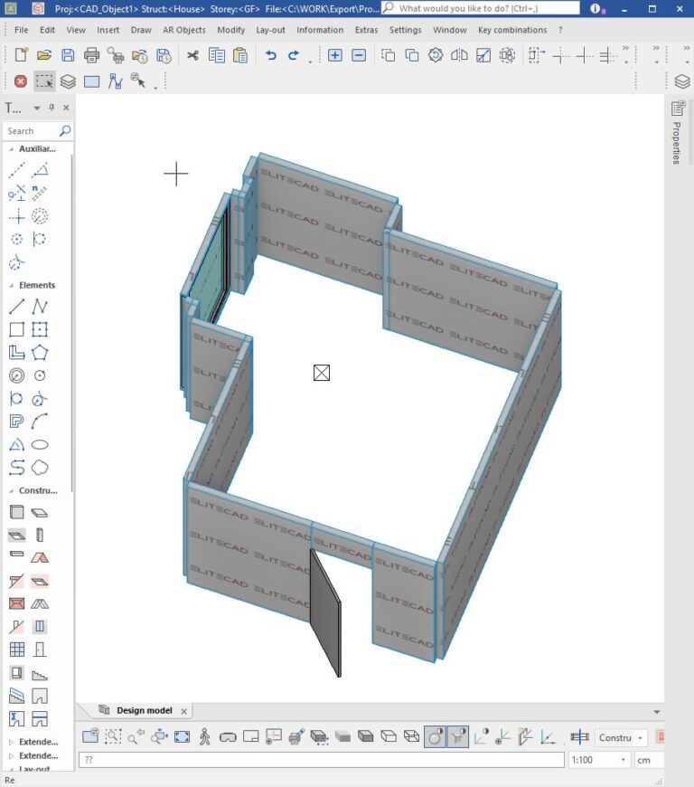Image resolution: width=694 pixels, height=787 pixels.
Task: Redo the last action
Action: click(294, 54)
